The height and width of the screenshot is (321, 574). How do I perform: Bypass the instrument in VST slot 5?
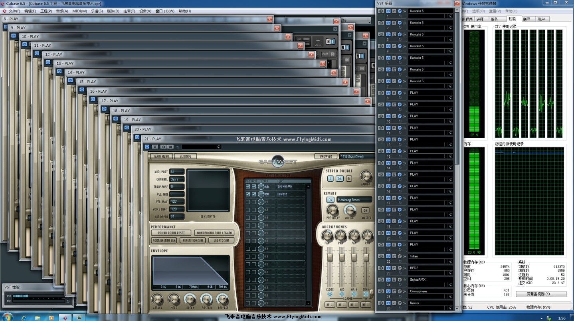(394, 57)
